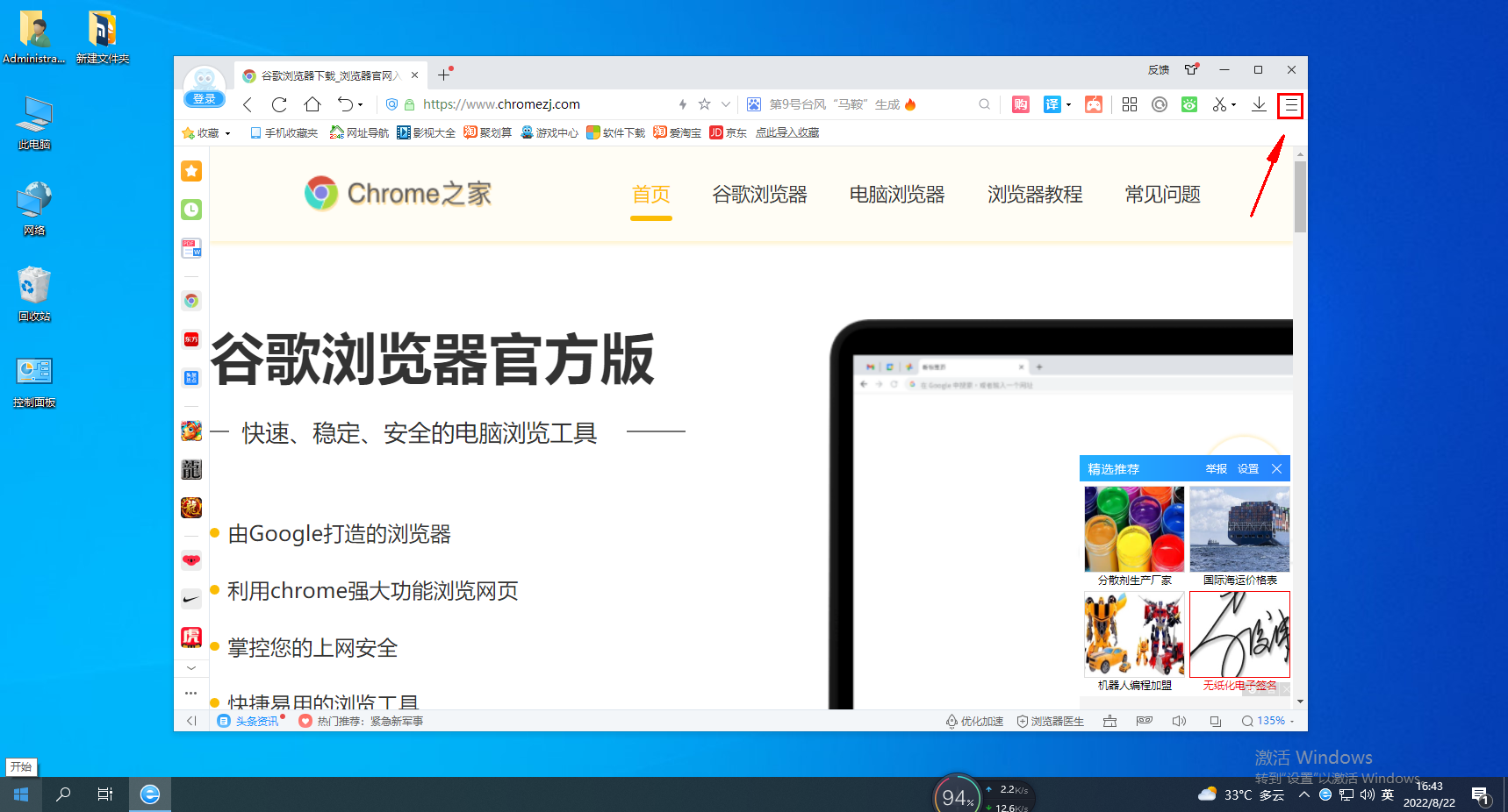The width and height of the screenshot is (1508, 812).
Task: Expand the restore closed tabs dropdown arrow
Action: tap(360, 105)
